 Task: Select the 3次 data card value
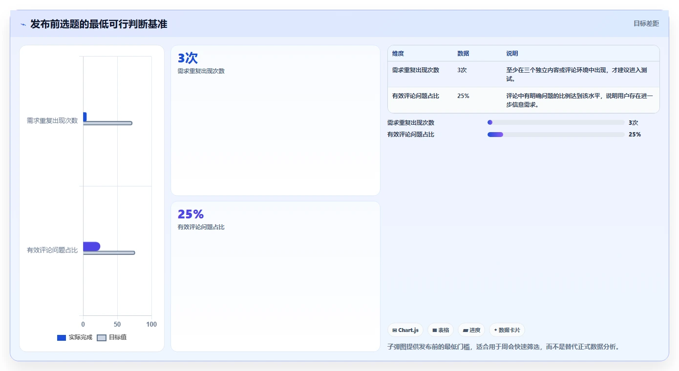coord(188,59)
